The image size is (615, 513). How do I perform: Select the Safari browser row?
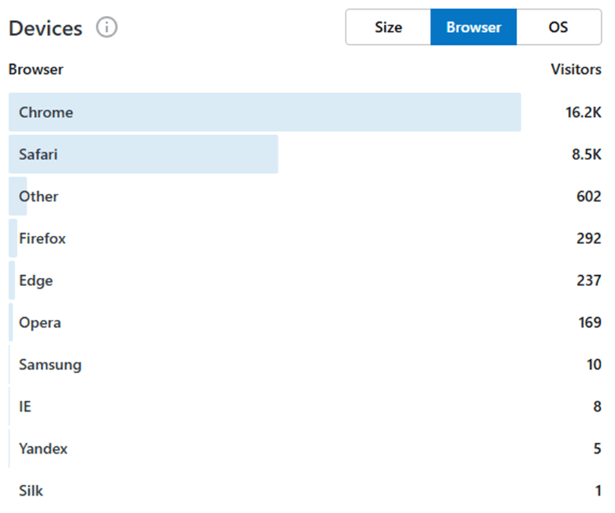coord(38,154)
